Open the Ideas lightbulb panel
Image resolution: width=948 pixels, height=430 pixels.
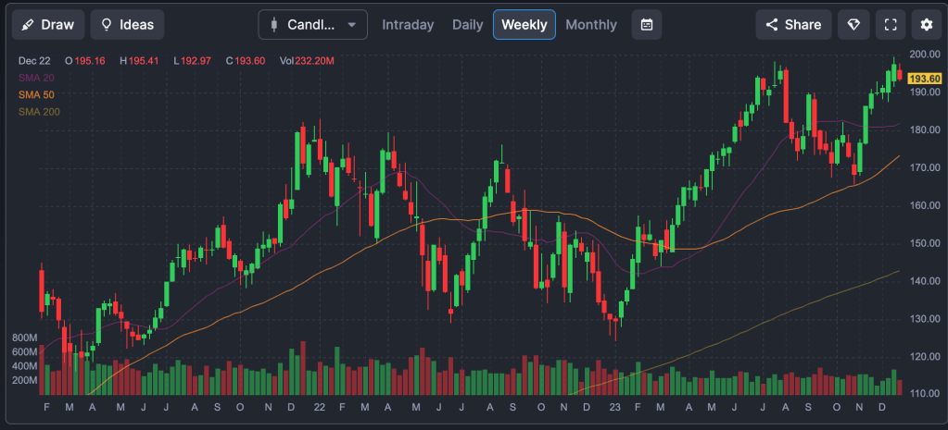pos(128,25)
